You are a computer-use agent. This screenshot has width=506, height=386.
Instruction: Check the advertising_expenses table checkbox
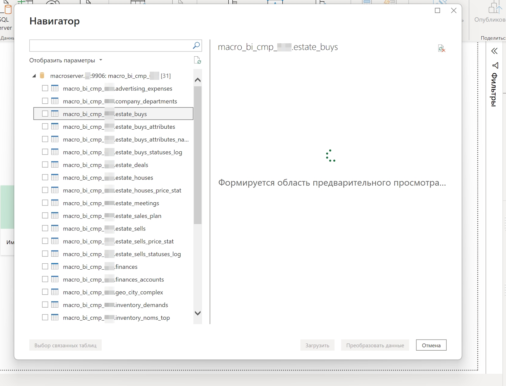point(45,88)
